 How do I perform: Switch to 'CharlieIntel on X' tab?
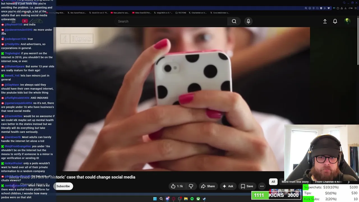(x=198, y=13)
